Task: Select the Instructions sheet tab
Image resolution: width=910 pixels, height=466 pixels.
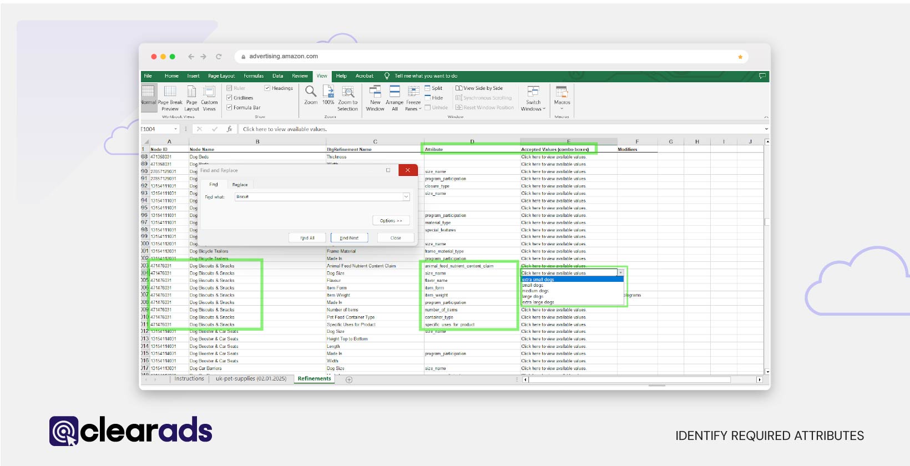Action: click(189, 379)
